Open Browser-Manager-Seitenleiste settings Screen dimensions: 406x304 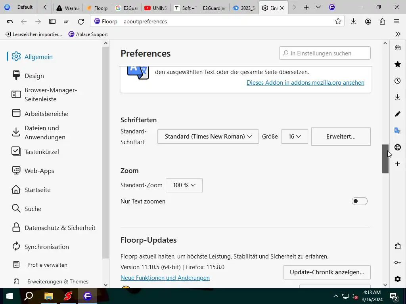[51, 95]
